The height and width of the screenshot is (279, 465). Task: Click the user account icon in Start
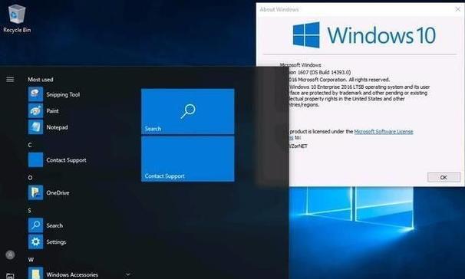point(10,254)
